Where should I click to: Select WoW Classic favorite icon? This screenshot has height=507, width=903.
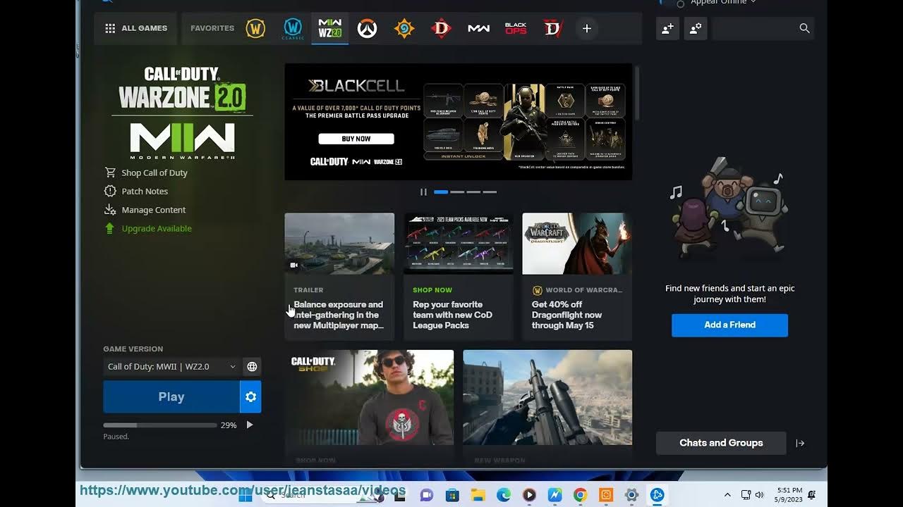(x=293, y=28)
